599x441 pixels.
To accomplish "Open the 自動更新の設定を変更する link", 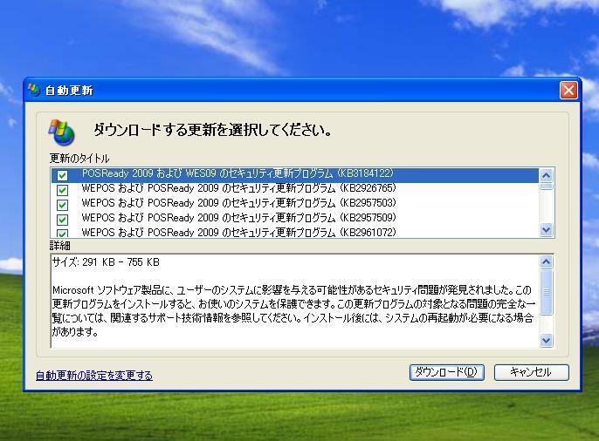I will click(x=94, y=376).
